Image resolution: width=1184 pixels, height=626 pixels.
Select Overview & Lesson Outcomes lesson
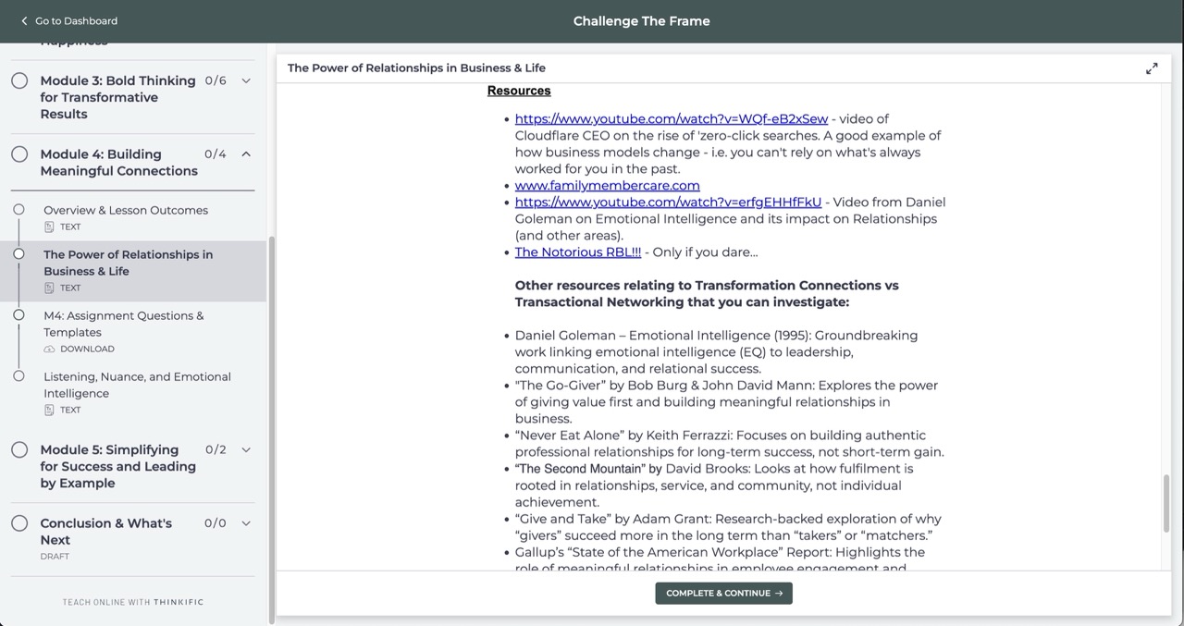(x=126, y=210)
